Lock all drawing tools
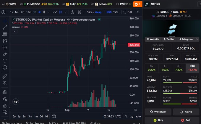This screenshot has height=124, width=201. 5,106
